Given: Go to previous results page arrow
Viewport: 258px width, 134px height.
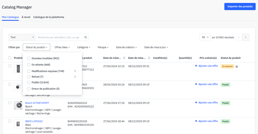Looking at the screenshot, I should (x=239, y=37).
